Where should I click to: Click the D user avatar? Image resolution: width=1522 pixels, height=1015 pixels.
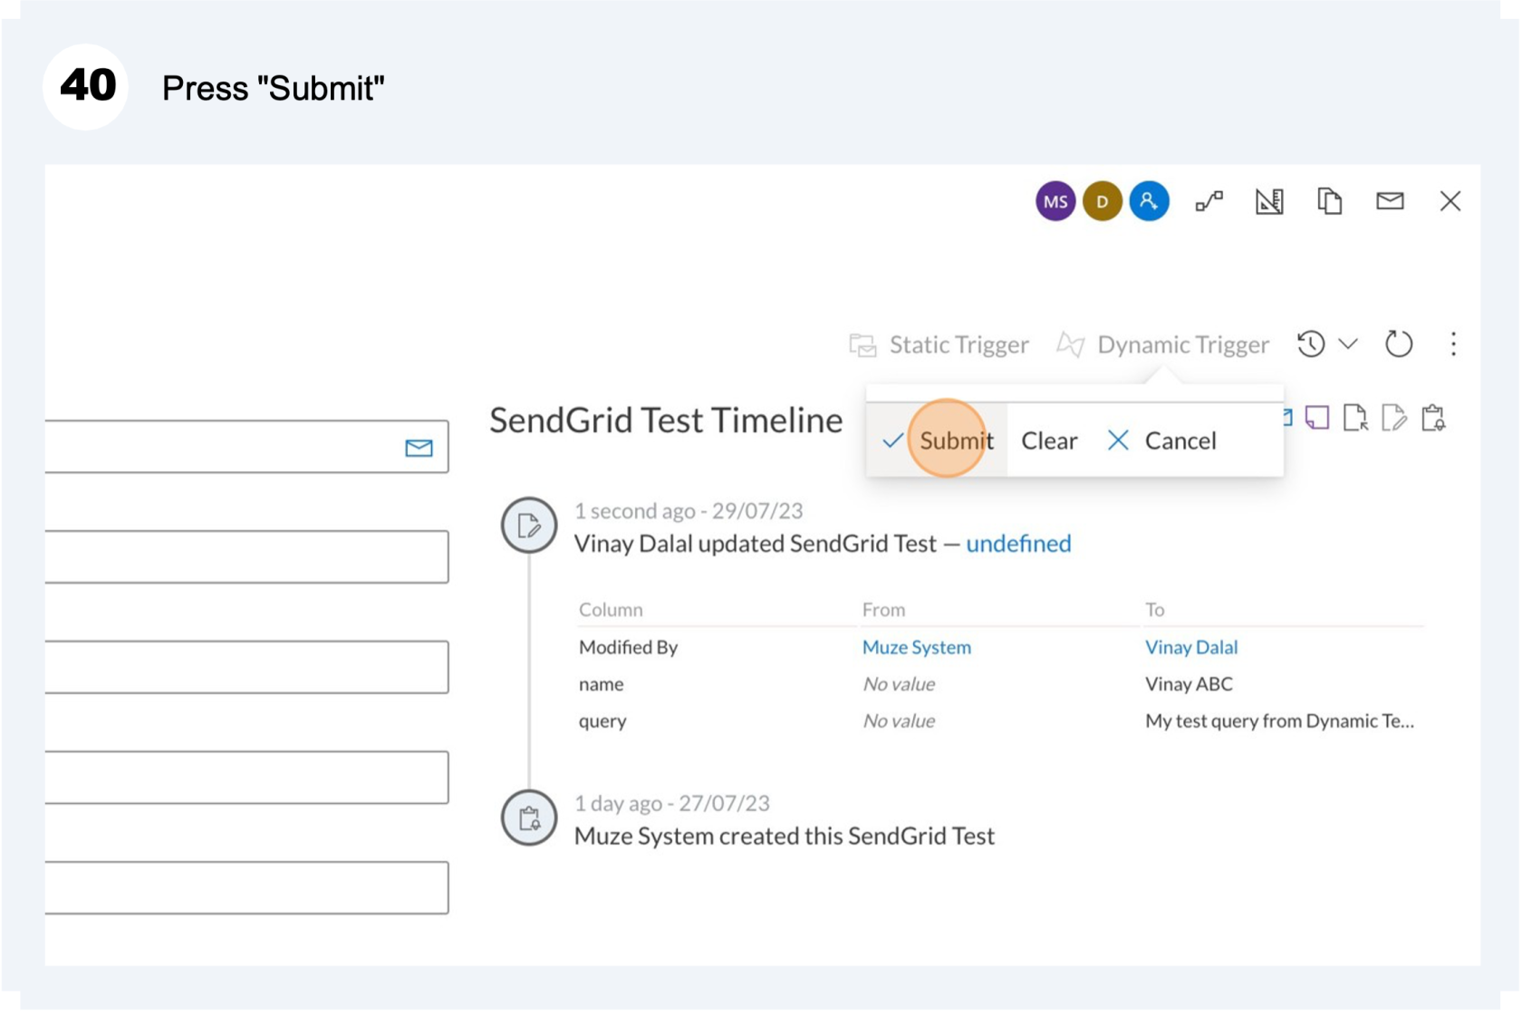(1103, 201)
